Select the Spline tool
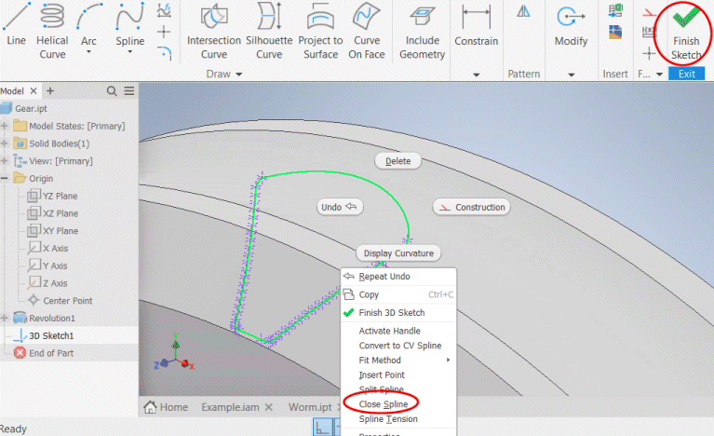Image resolution: width=714 pixels, height=436 pixels. click(129, 23)
